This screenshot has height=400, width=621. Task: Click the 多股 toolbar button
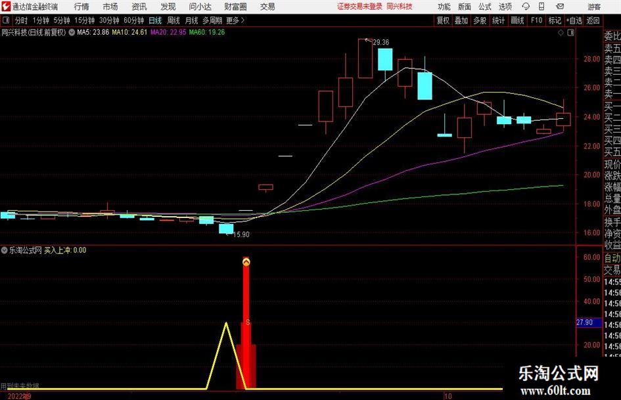click(x=480, y=20)
